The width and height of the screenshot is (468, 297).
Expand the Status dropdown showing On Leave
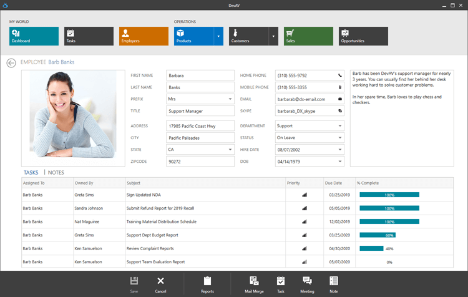340,138
